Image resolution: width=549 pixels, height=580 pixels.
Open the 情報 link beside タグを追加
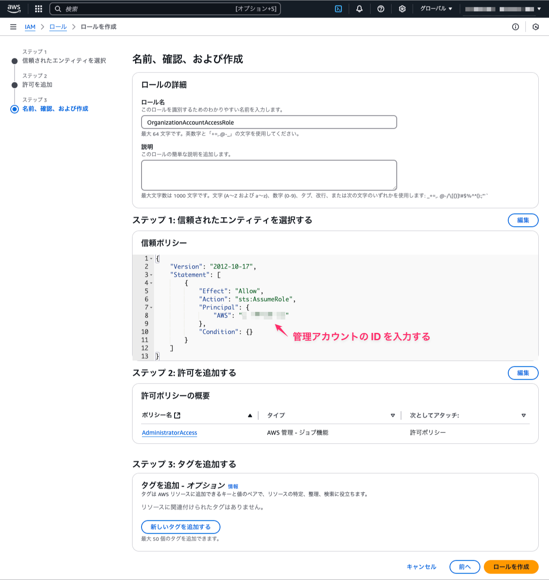click(233, 486)
